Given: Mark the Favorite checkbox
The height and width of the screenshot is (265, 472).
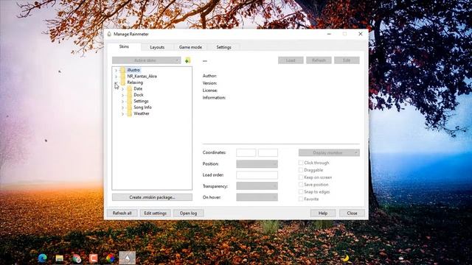Looking at the screenshot, I should [300, 199].
